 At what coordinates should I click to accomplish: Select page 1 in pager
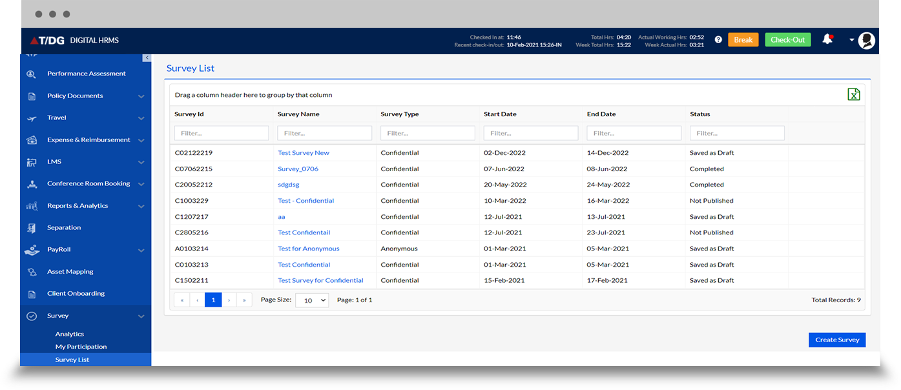point(213,300)
